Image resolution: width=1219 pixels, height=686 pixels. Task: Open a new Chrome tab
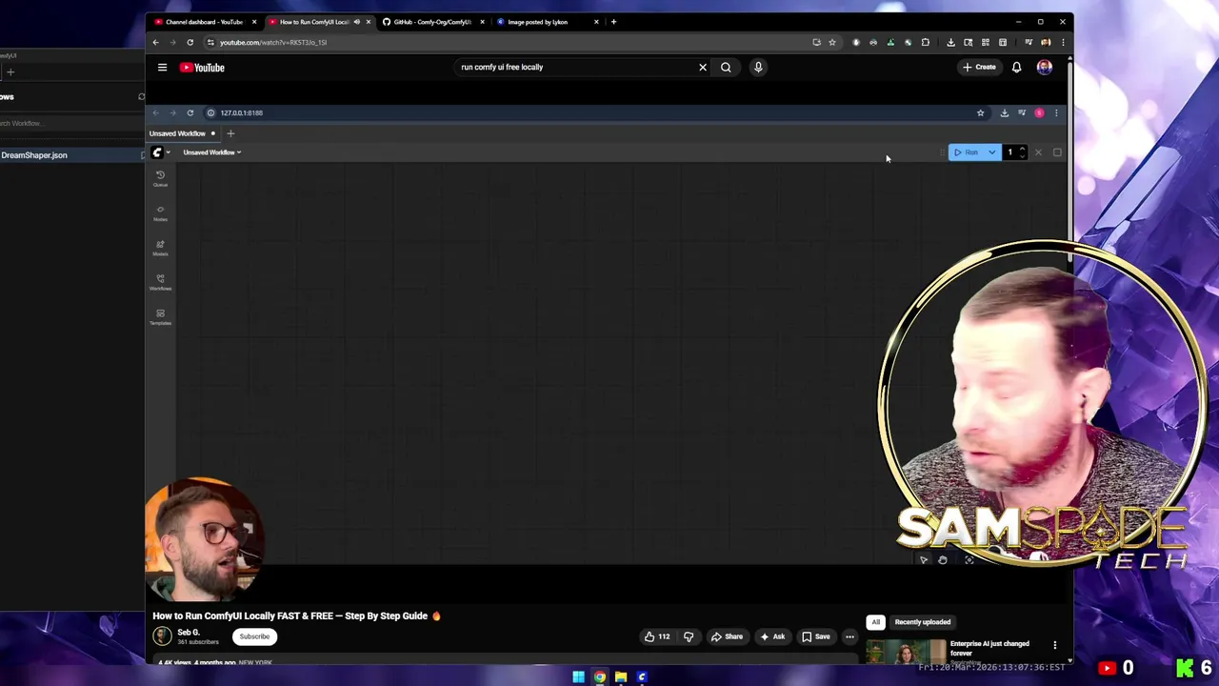click(613, 22)
